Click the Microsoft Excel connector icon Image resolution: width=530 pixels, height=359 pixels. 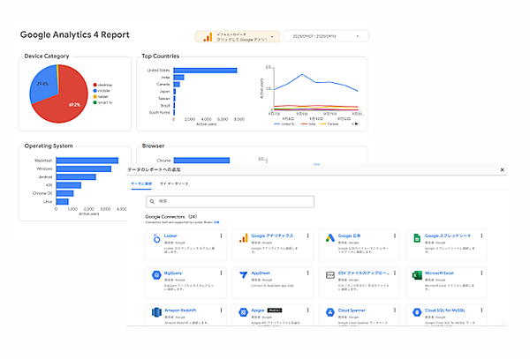tap(415, 274)
